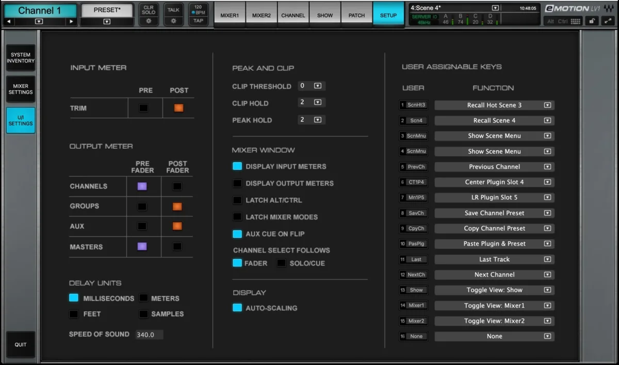Click the Ctrl modifier key
This screenshot has width=619, height=365.
pyautogui.click(x=563, y=21)
